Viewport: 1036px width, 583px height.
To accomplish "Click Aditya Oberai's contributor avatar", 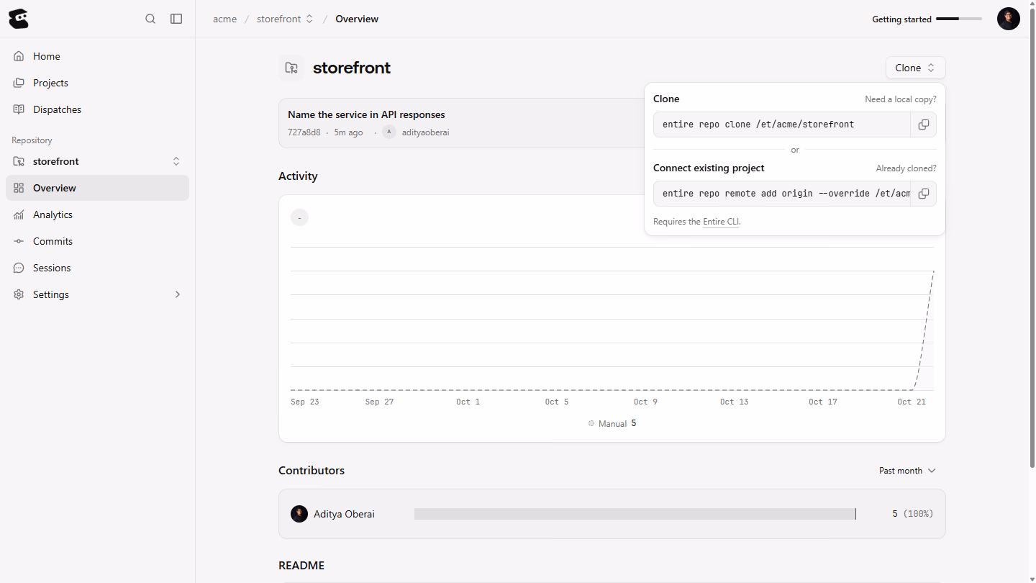I will click(x=299, y=514).
